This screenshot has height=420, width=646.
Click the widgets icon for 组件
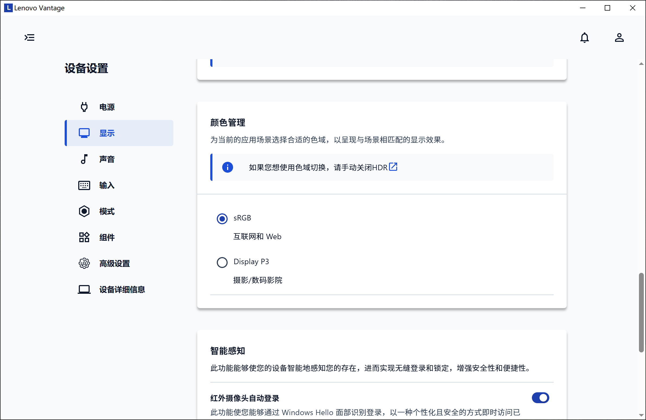(84, 237)
